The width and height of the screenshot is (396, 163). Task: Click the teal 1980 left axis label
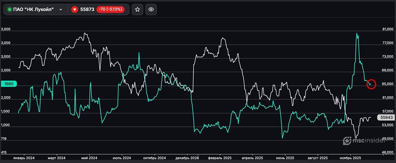click(x=9, y=84)
